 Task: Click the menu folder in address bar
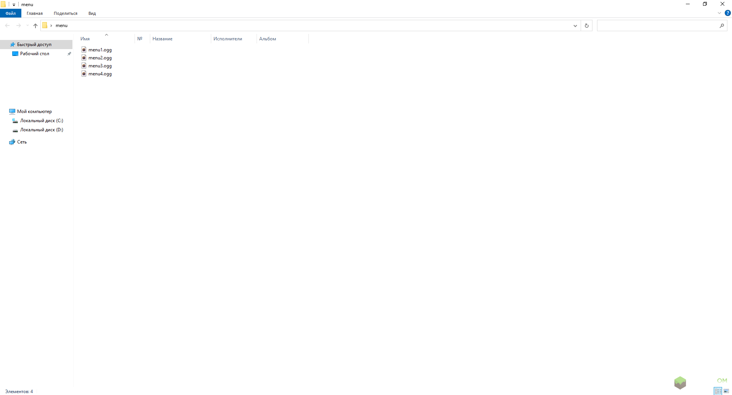tap(61, 25)
